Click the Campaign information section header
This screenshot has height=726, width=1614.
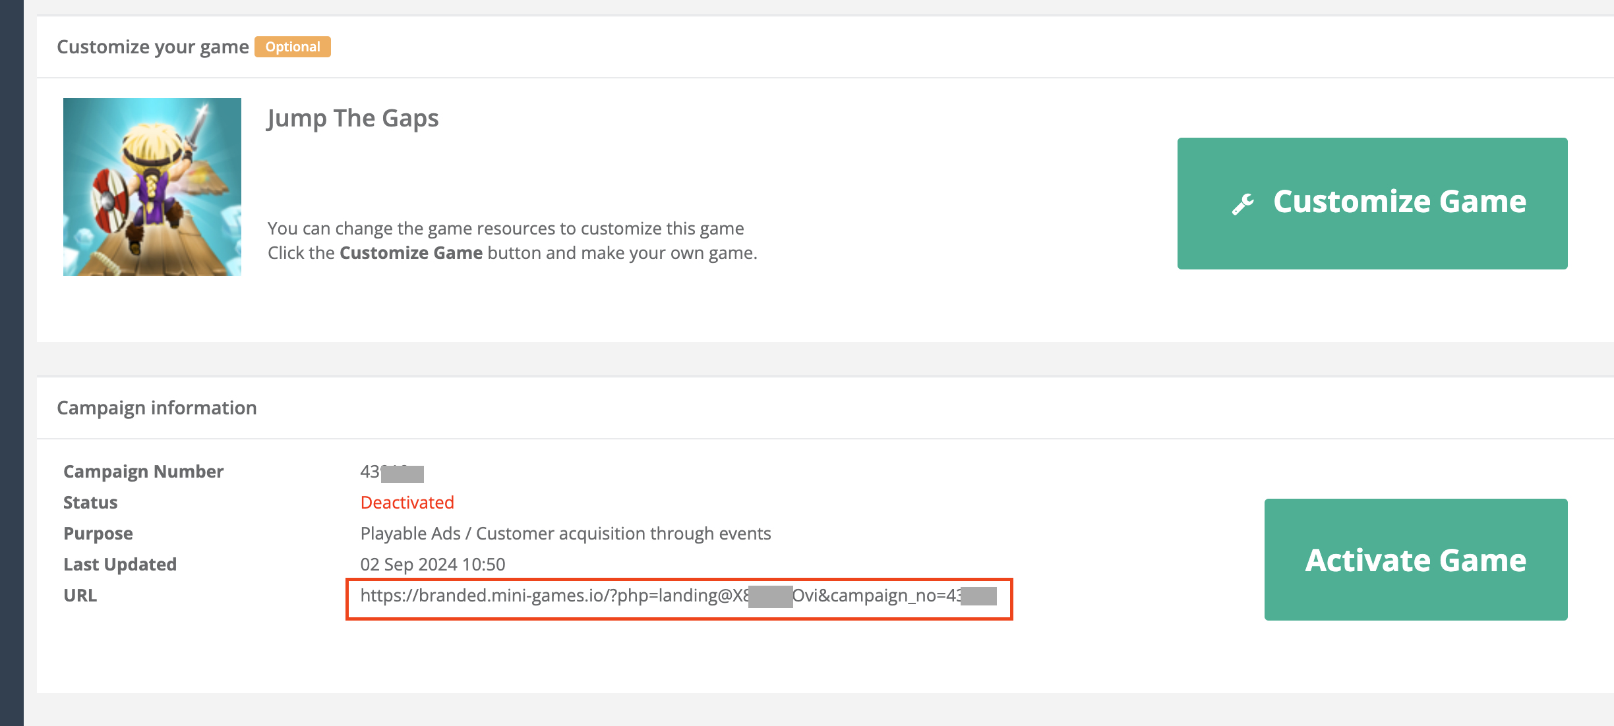157,408
